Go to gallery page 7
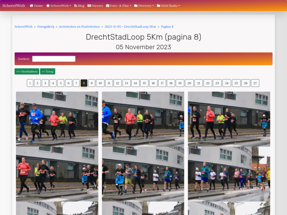 pos(76,83)
